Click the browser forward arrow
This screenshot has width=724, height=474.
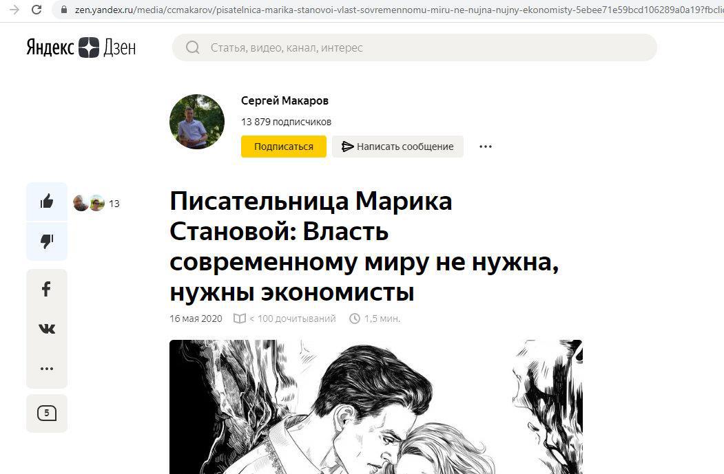[14, 9]
